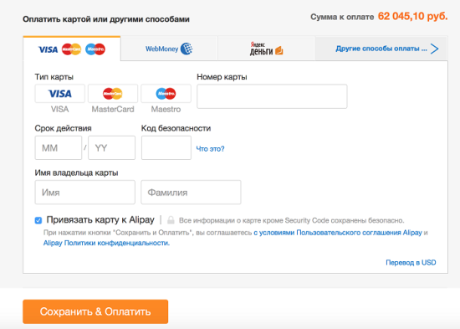This screenshot has height=329, width=460.
Task: Click the Фамилия input field
Action: pyautogui.click(x=191, y=192)
